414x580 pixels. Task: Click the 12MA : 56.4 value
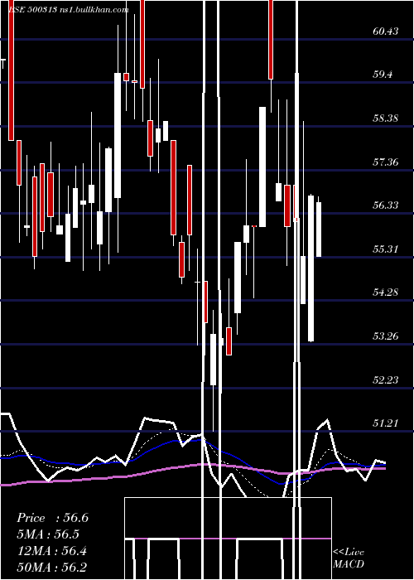click(x=52, y=551)
